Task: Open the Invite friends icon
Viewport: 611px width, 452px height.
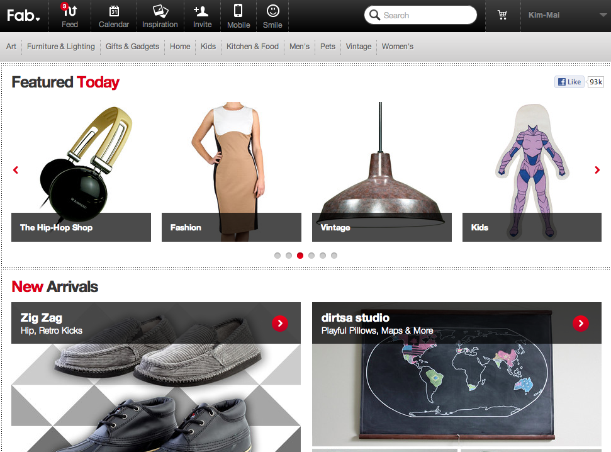Action: (x=202, y=11)
